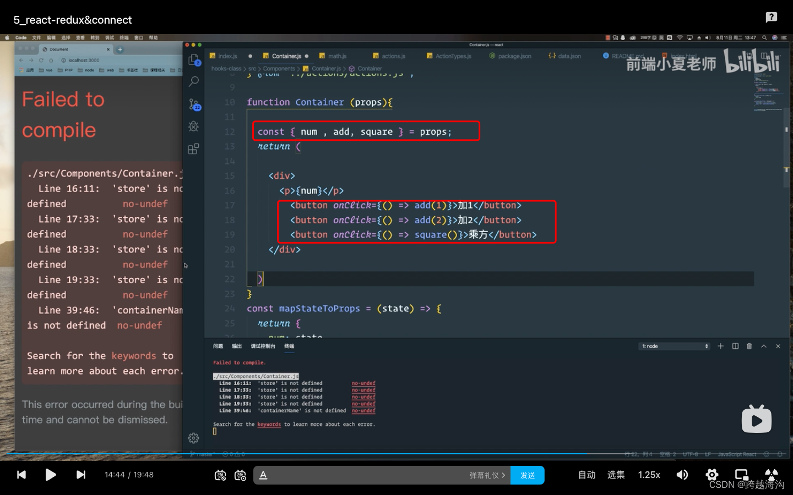Play the video
Screen dimensions: 793x495
[51, 475]
